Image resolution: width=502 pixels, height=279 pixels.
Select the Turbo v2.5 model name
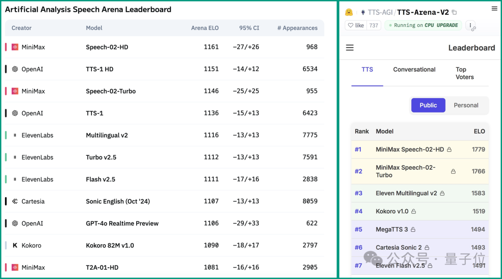point(101,157)
